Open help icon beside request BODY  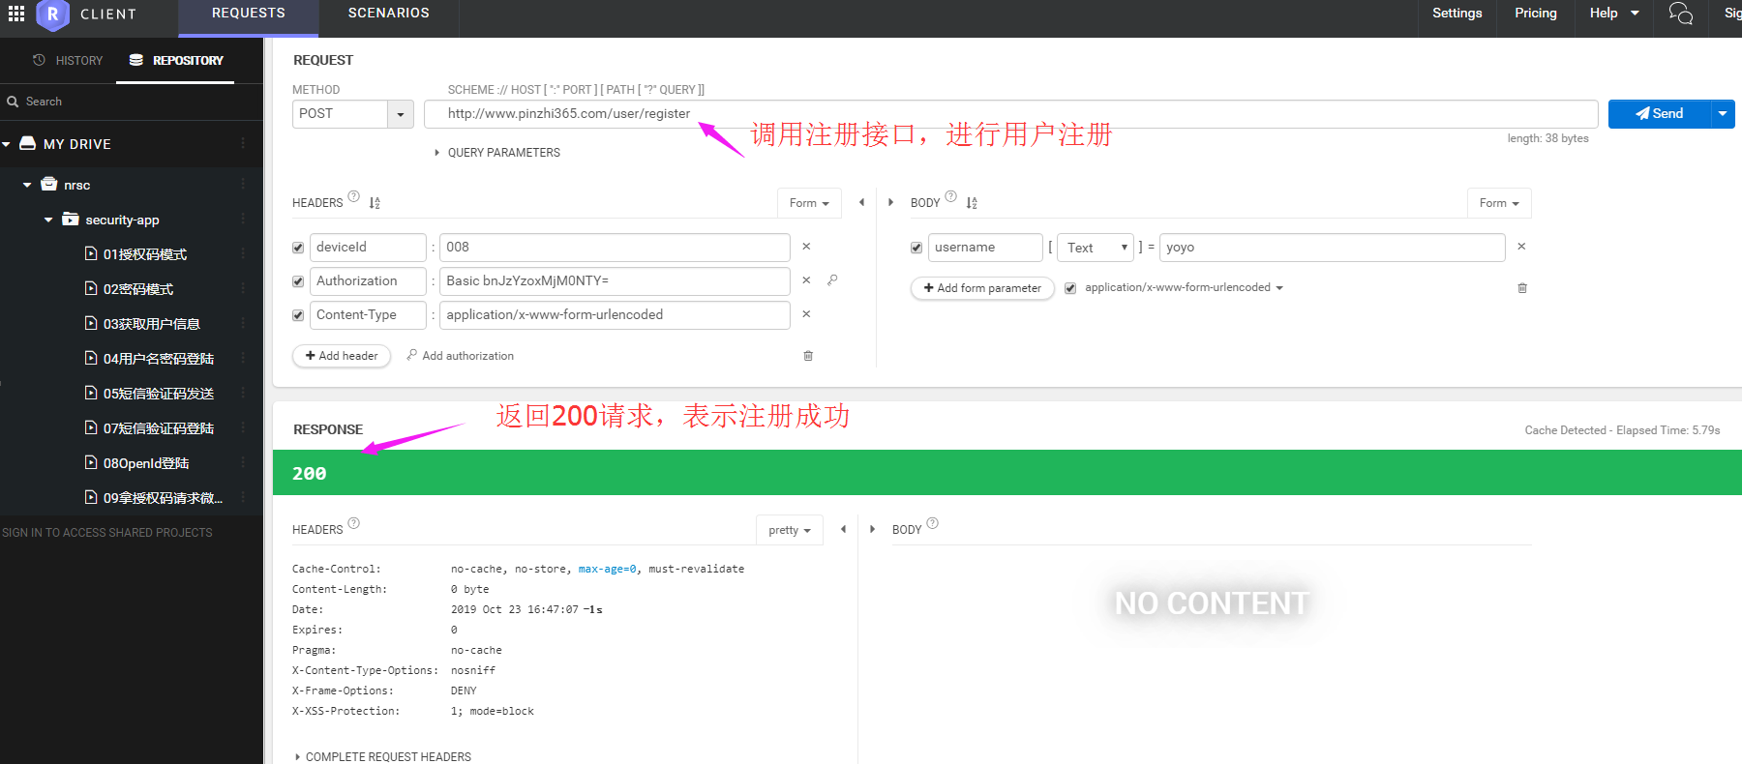[x=950, y=196]
